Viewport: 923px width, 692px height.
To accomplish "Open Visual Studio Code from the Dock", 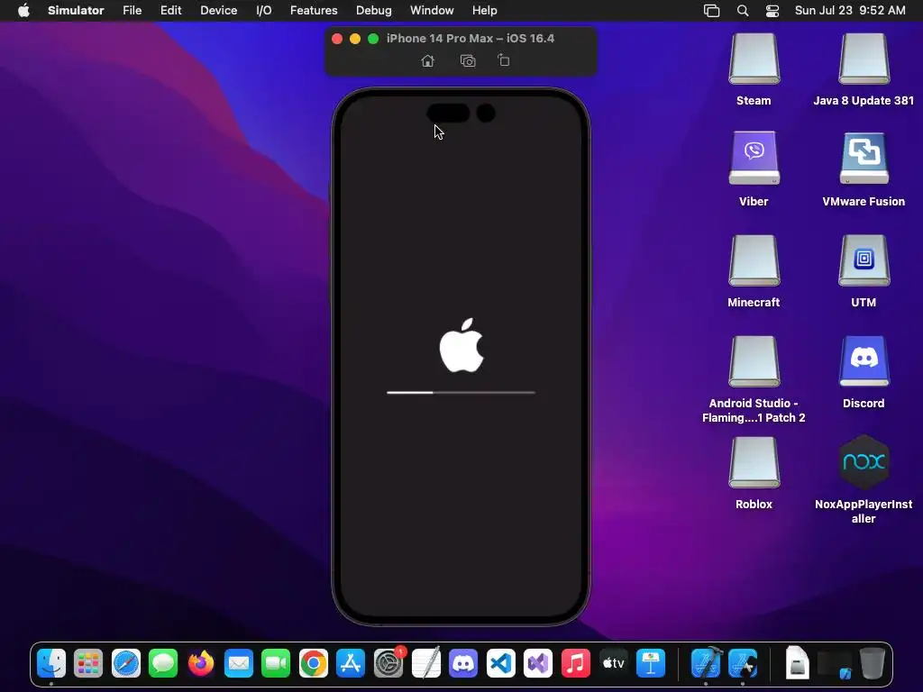I will tap(501, 663).
